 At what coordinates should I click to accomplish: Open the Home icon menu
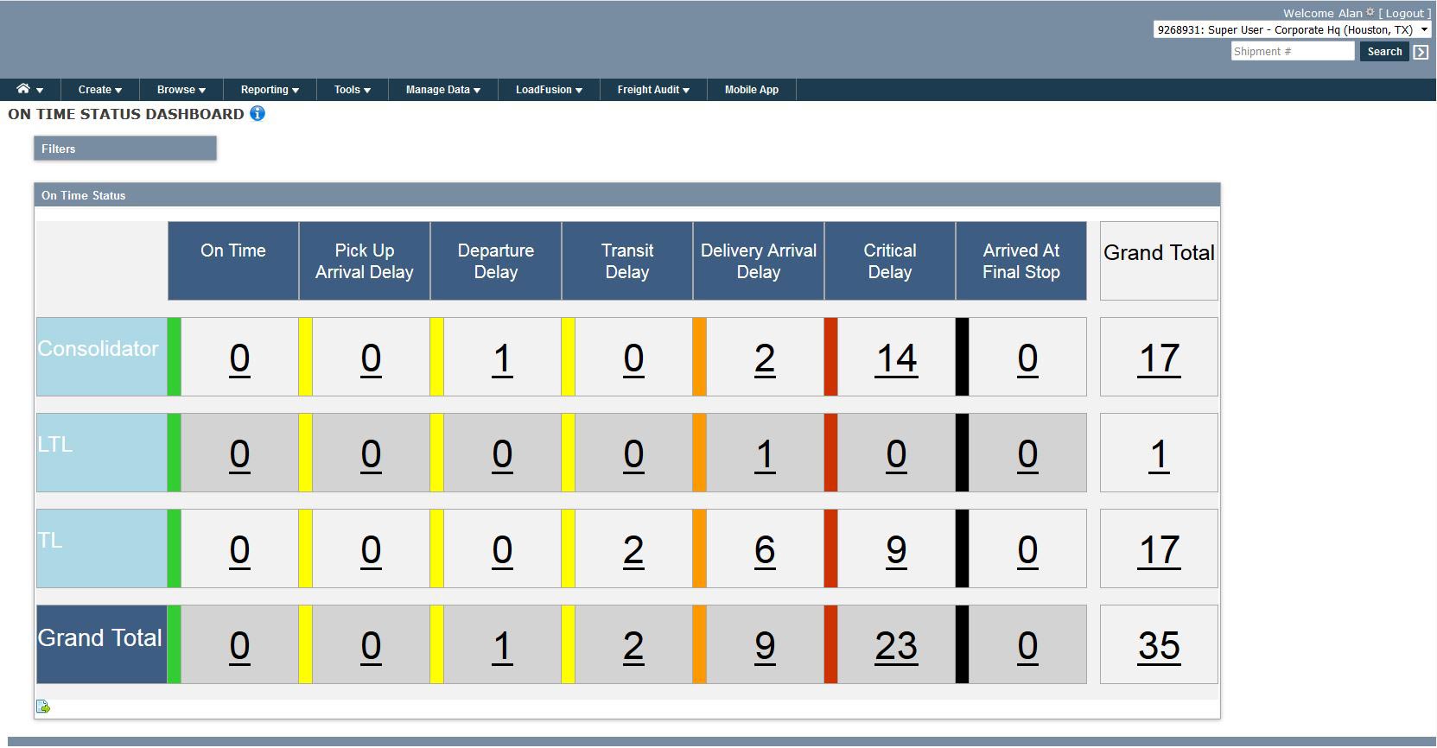point(29,89)
